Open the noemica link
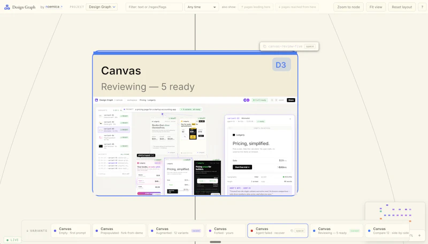428x244 pixels. [54, 7]
